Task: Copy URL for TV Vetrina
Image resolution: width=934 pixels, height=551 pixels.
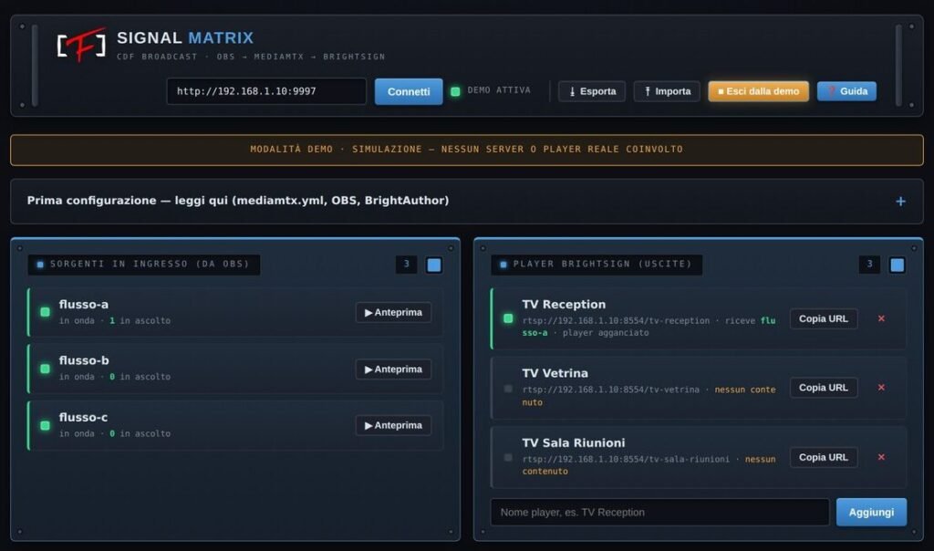Action: [x=824, y=388]
